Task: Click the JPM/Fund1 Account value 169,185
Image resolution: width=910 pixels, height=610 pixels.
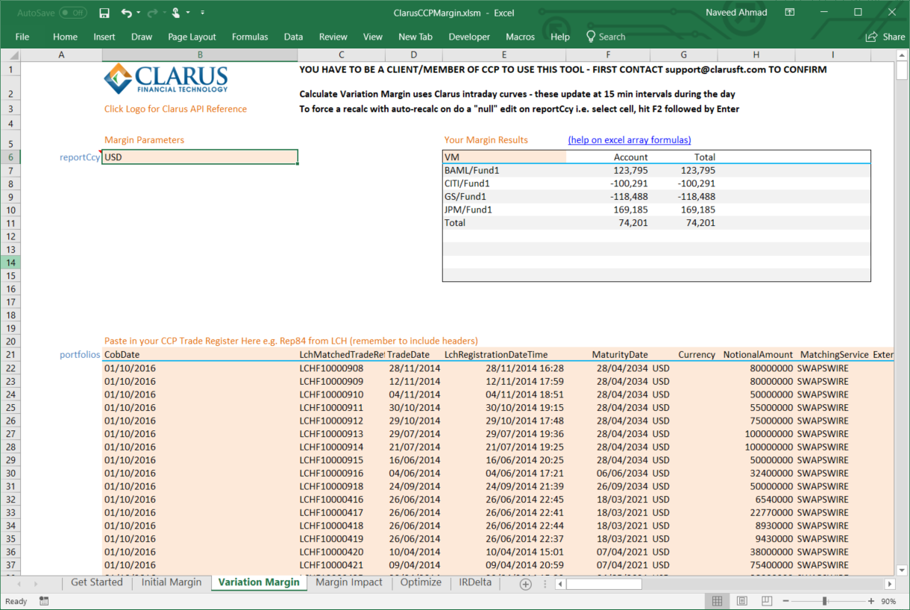Action: 630,210
